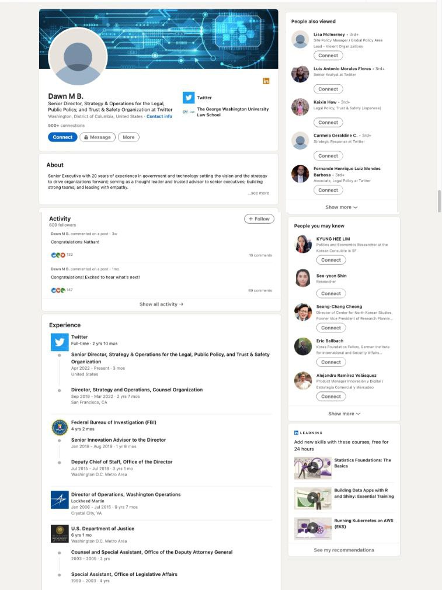Image resolution: width=442 pixels, height=590 pixels.
Task: Expand People also viewed with Show more
Action: coord(341,207)
